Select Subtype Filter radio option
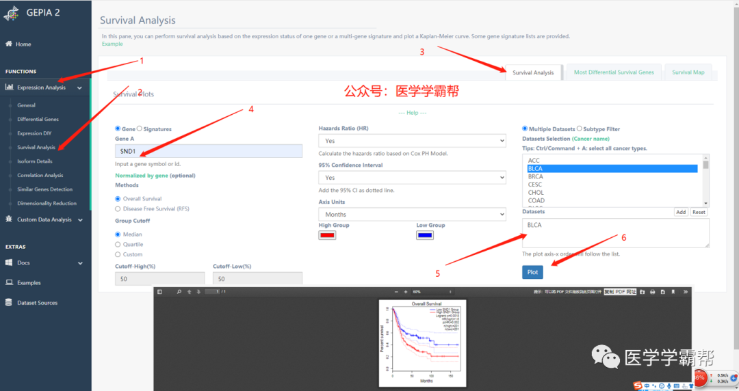The width and height of the screenshot is (739, 391). [x=580, y=129]
